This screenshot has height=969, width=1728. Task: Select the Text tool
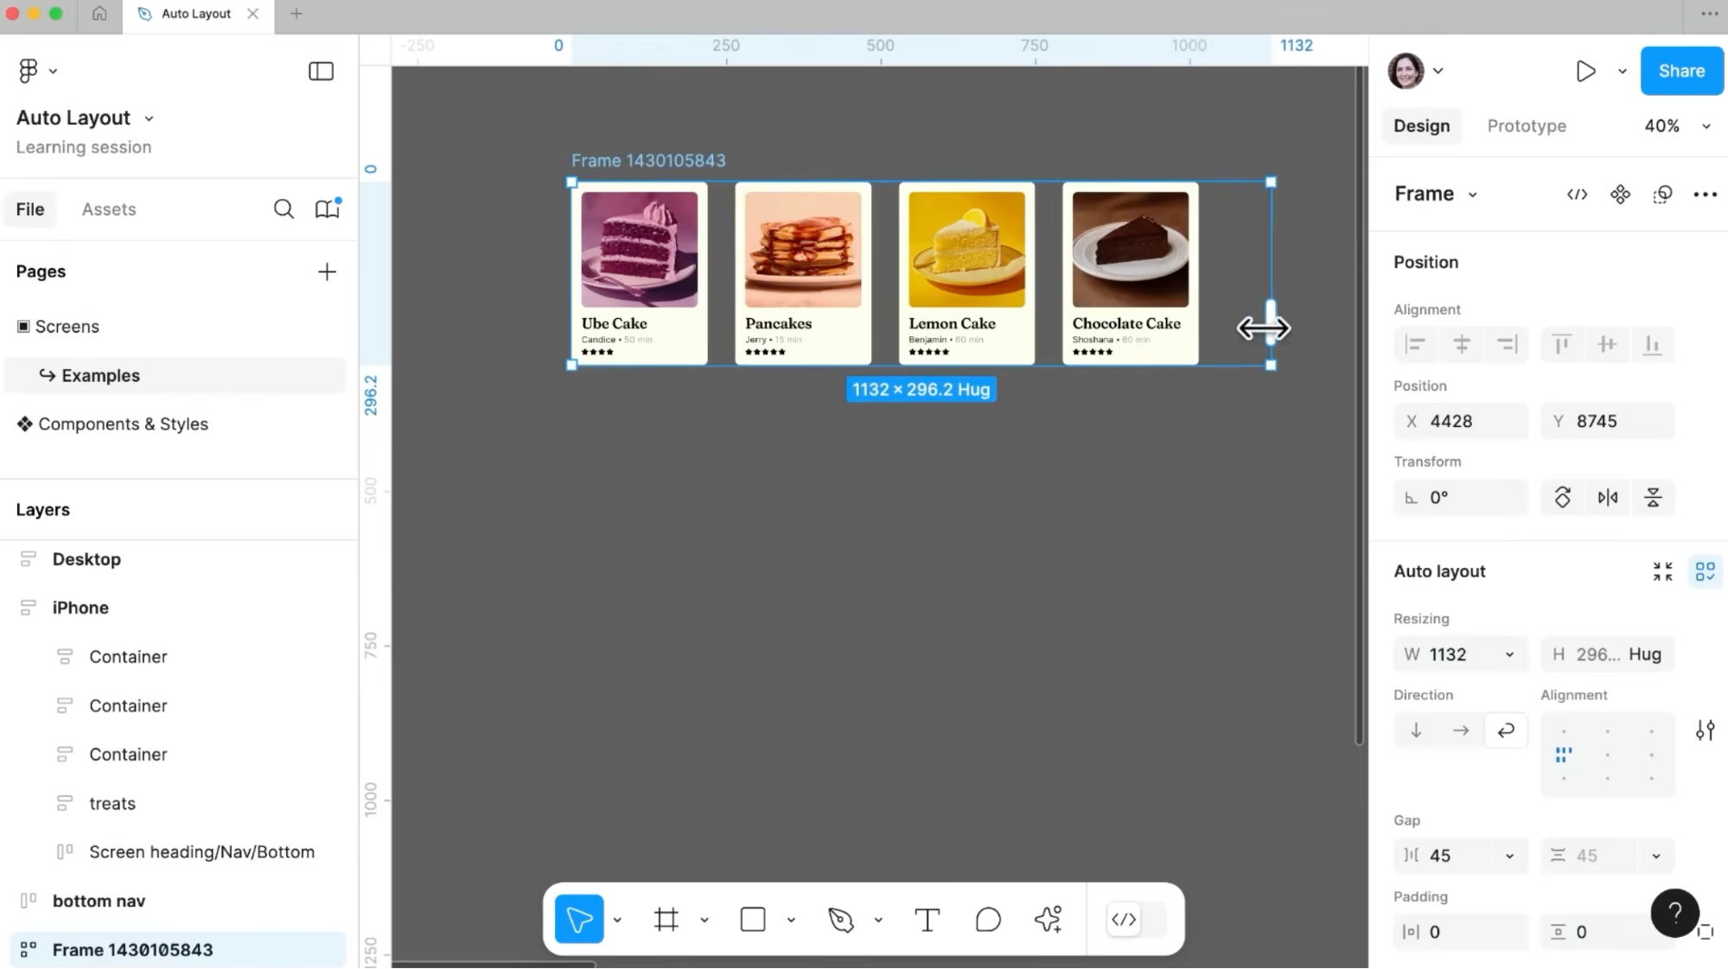[x=927, y=919]
